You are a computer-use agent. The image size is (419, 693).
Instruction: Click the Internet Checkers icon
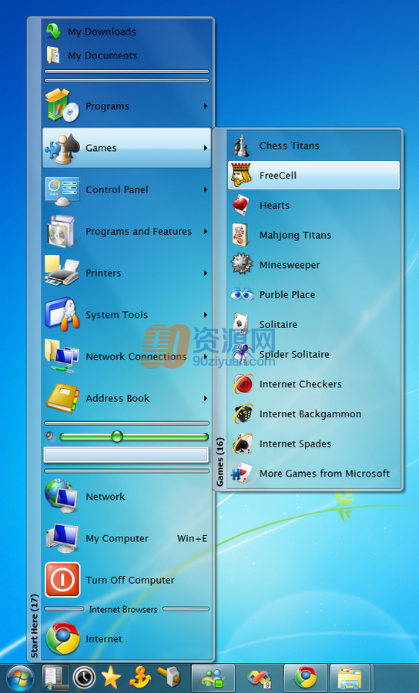click(x=242, y=383)
